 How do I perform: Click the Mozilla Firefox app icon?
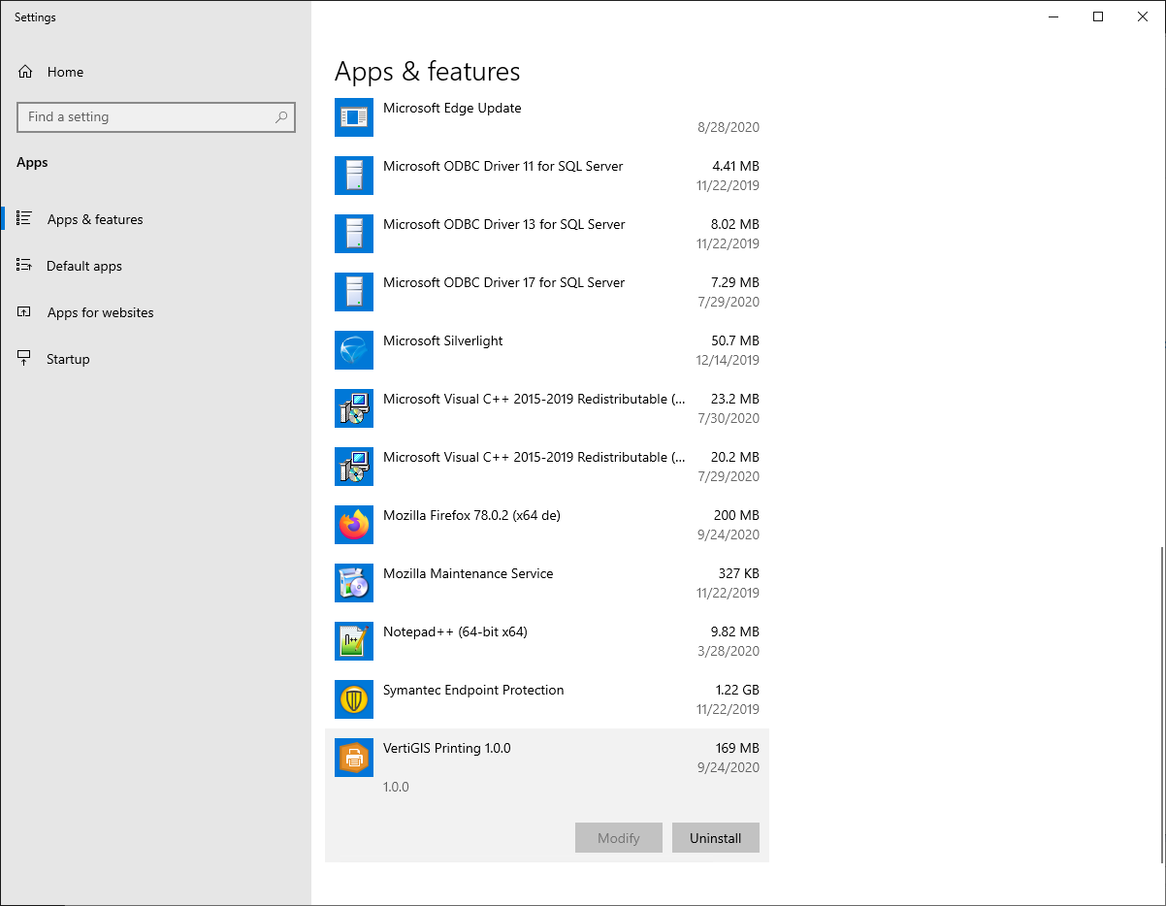tap(354, 525)
